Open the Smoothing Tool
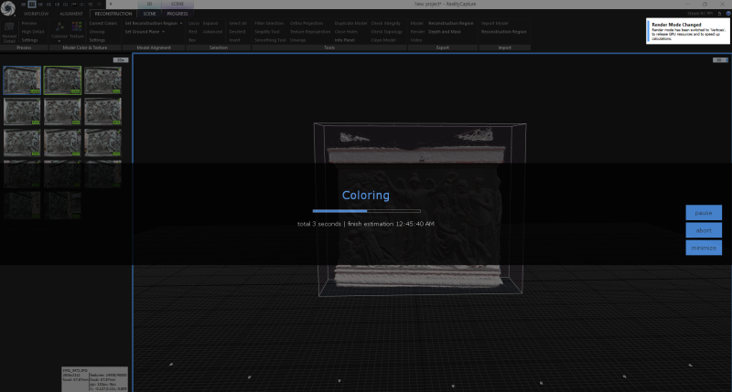This screenshot has height=392, width=732. pos(270,40)
